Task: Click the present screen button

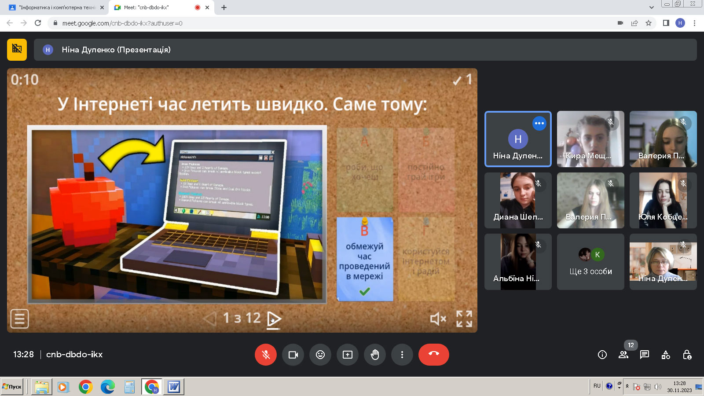Action: 348,355
